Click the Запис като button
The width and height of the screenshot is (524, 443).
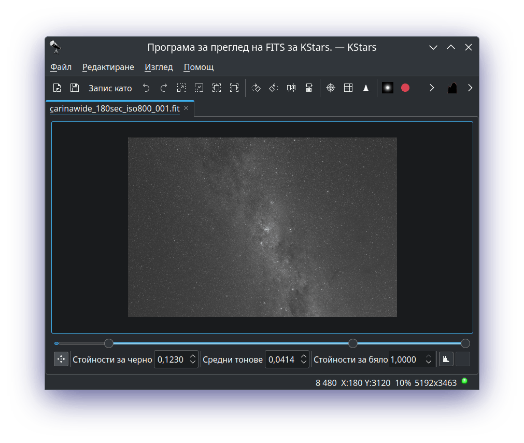(x=110, y=88)
